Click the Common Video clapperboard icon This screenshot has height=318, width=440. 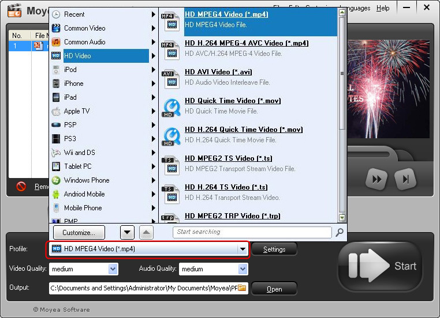(x=56, y=28)
